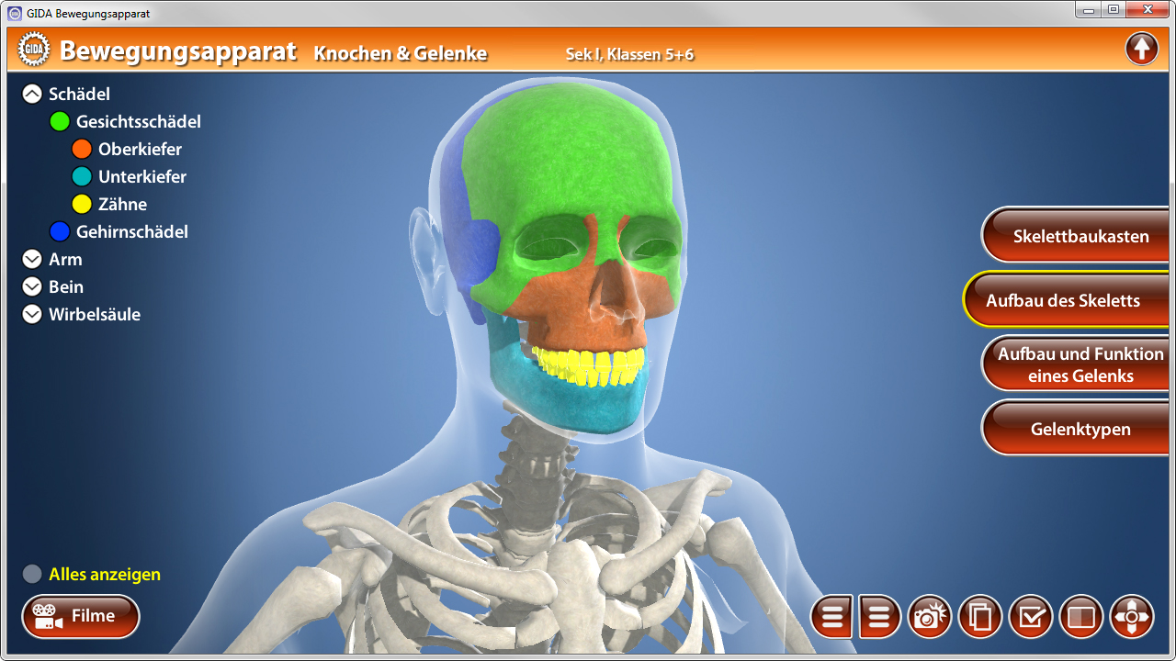Open Aufbau und Funktion eines Gelenks

coord(1080,364)
